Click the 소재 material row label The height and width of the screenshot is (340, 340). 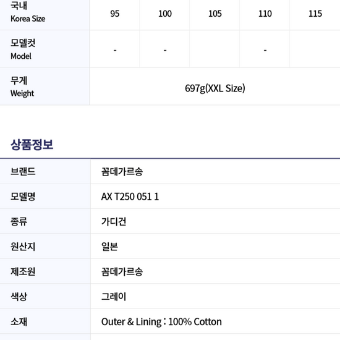(x=19, y=321)
